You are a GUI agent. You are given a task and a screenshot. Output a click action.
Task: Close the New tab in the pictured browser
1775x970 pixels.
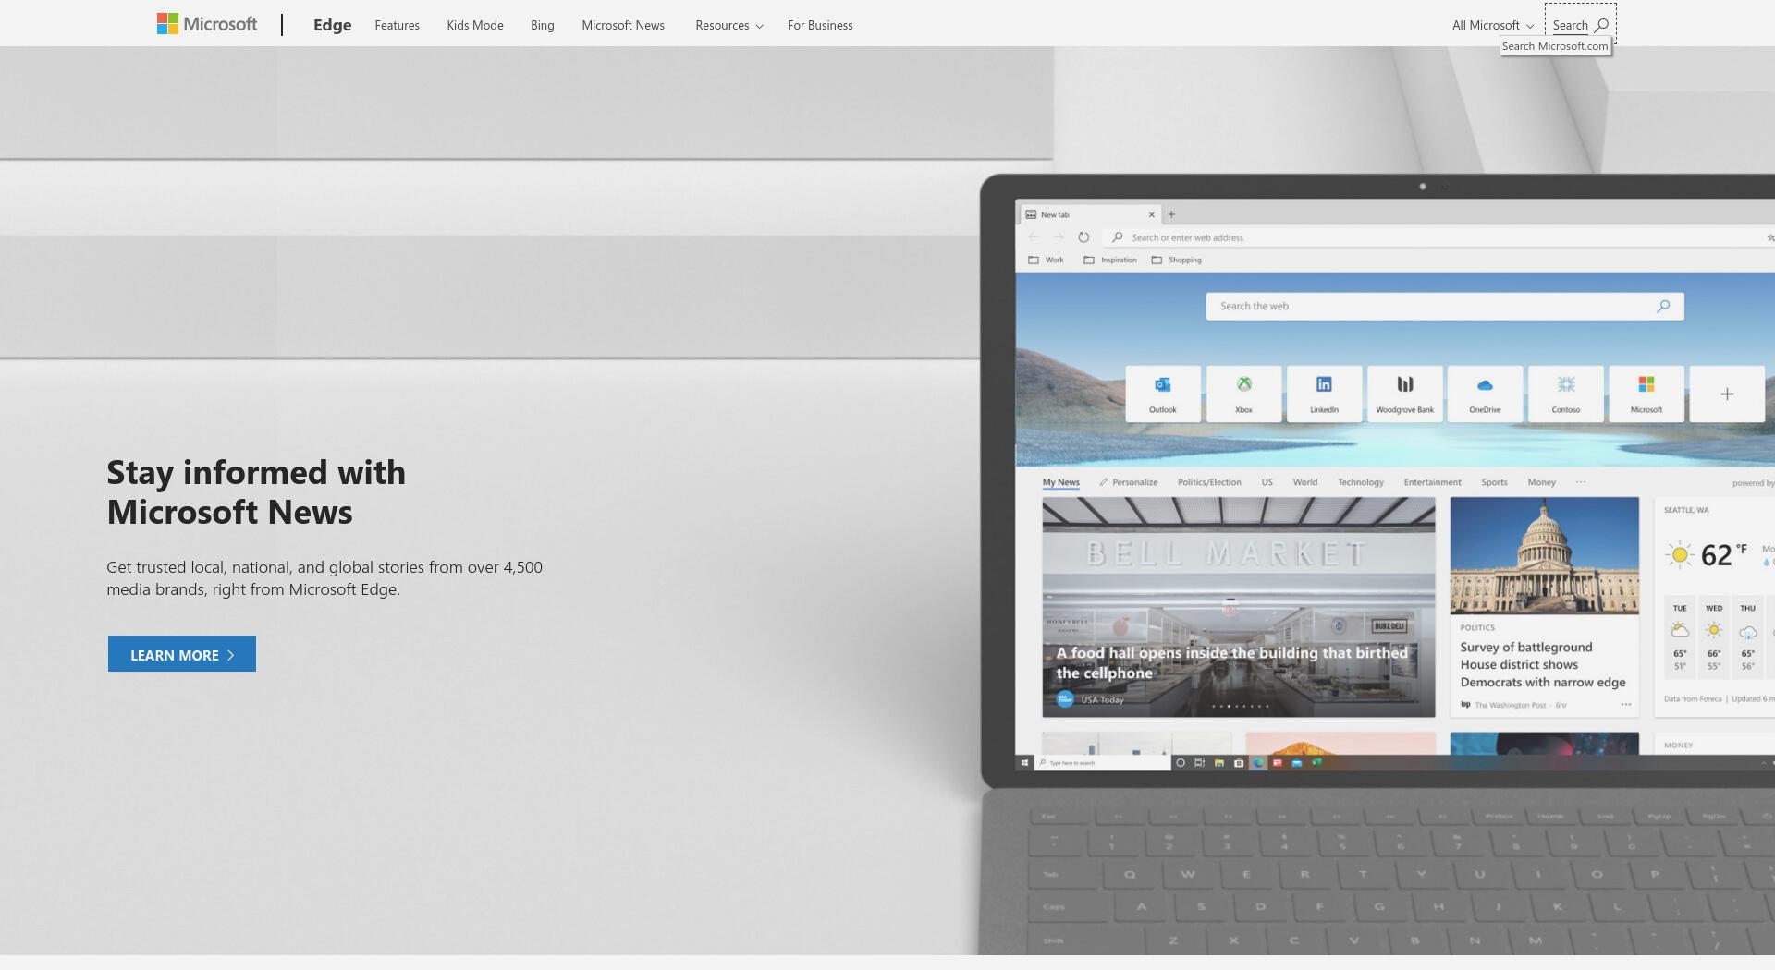click(1152, 214)
